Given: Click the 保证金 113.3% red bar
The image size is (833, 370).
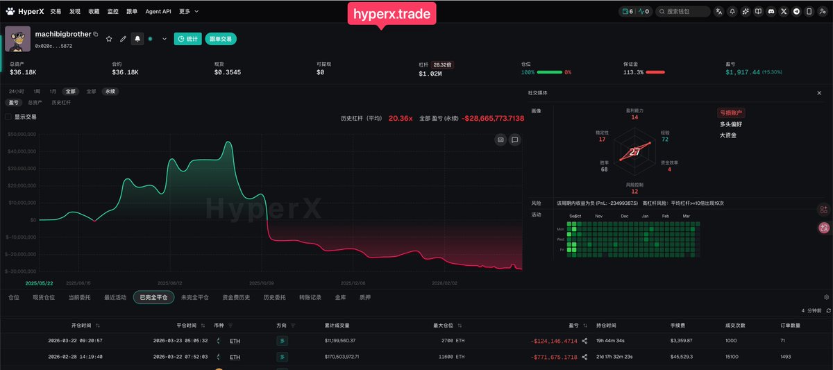Looking at the screenshot, I should (x=655, y=72).
